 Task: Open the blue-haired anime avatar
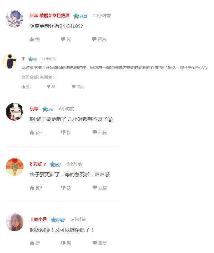pyautogui.click(x=14, y=19)
